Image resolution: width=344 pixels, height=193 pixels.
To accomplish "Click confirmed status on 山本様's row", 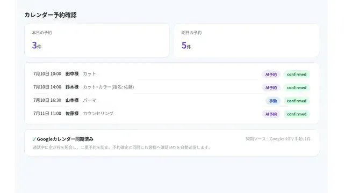I will pos(297,101).
